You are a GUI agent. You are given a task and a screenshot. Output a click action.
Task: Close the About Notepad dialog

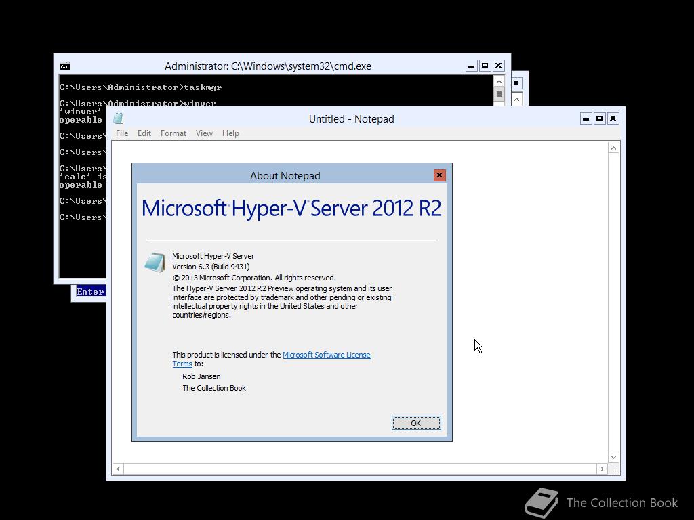pyautogui.click(x=439, y=175)
